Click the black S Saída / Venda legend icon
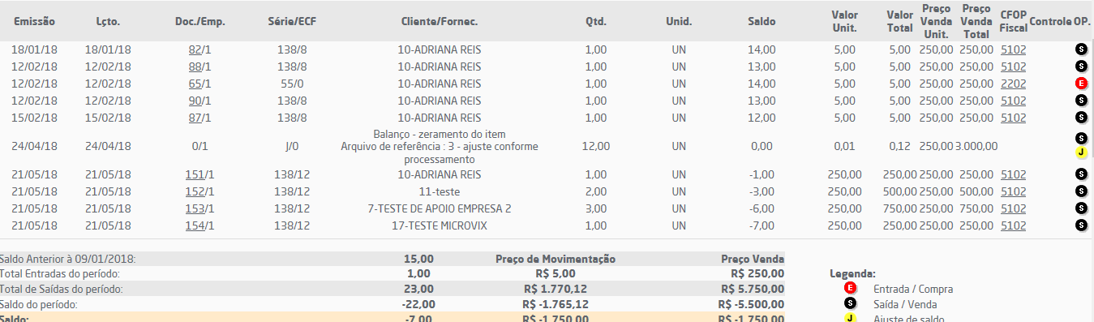Screen dimensions: 1094x322 (850, 303)
